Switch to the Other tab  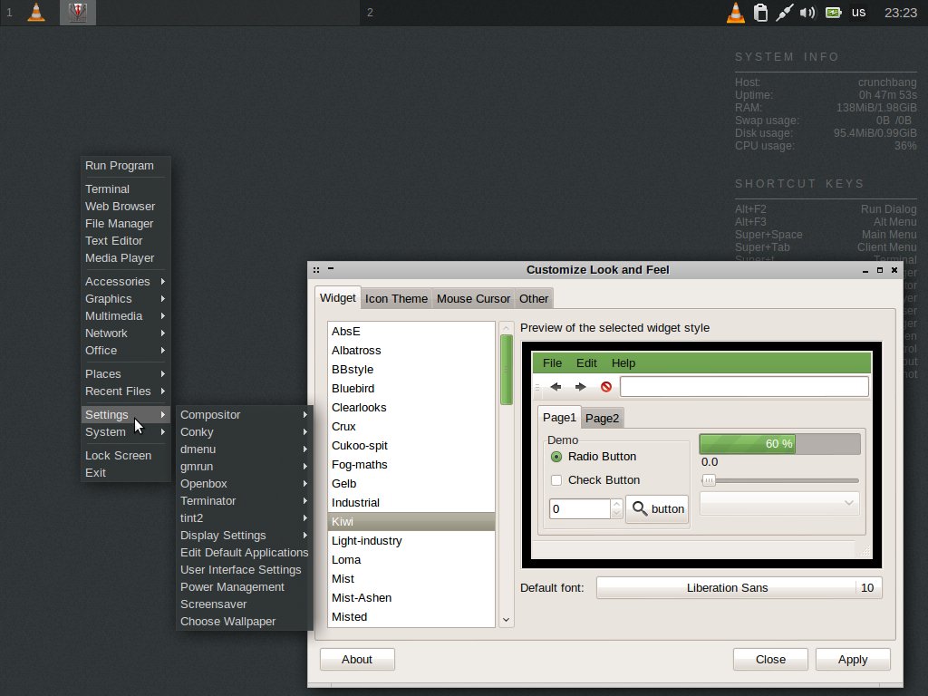pyautogui.click(x=534, y=299)
